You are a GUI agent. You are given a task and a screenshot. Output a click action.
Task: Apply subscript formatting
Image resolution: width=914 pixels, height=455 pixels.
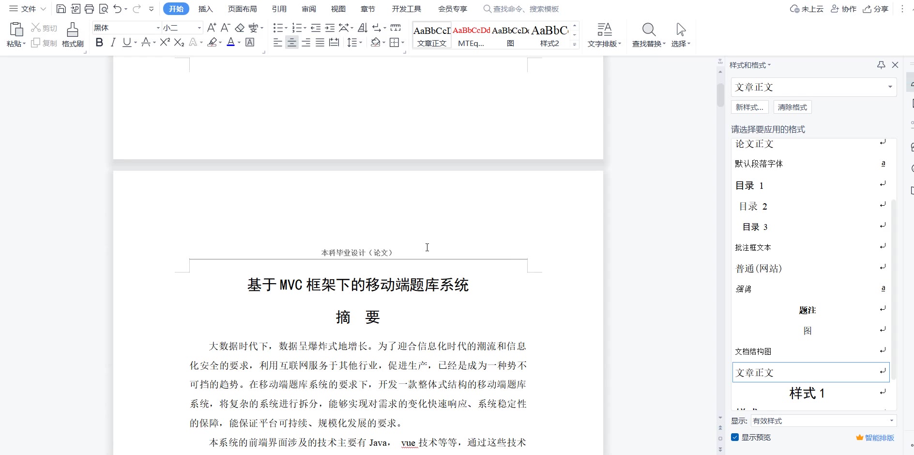coord(179,42)
